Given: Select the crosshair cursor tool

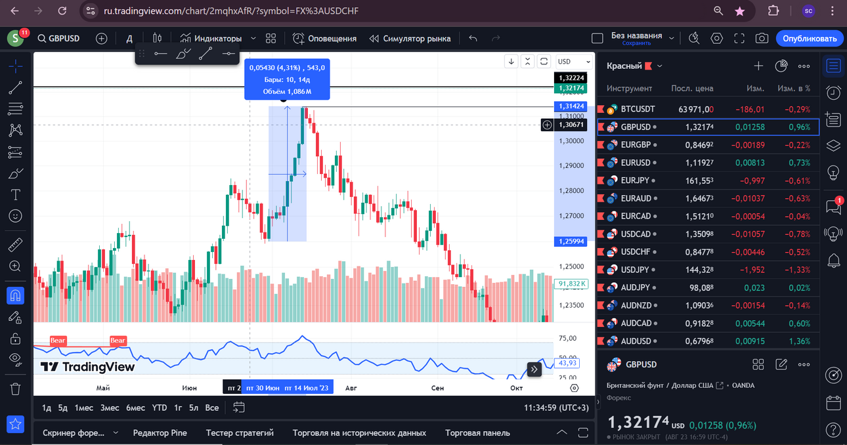Looking at the screenshot, I should pyautogui.click(x=16, y=66).
